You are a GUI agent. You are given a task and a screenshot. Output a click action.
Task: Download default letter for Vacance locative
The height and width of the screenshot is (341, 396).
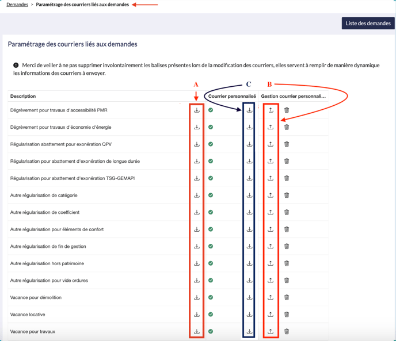(x=197, y=315)
